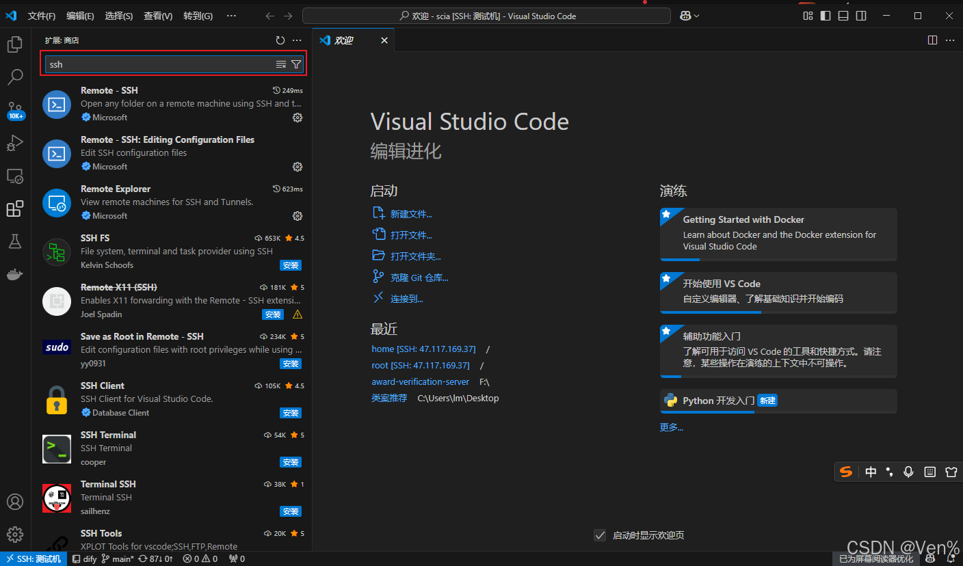Toggle 启动时显示欢迎页 checkbox
Viewport: 963px width, 566px height.
[600, 535]
